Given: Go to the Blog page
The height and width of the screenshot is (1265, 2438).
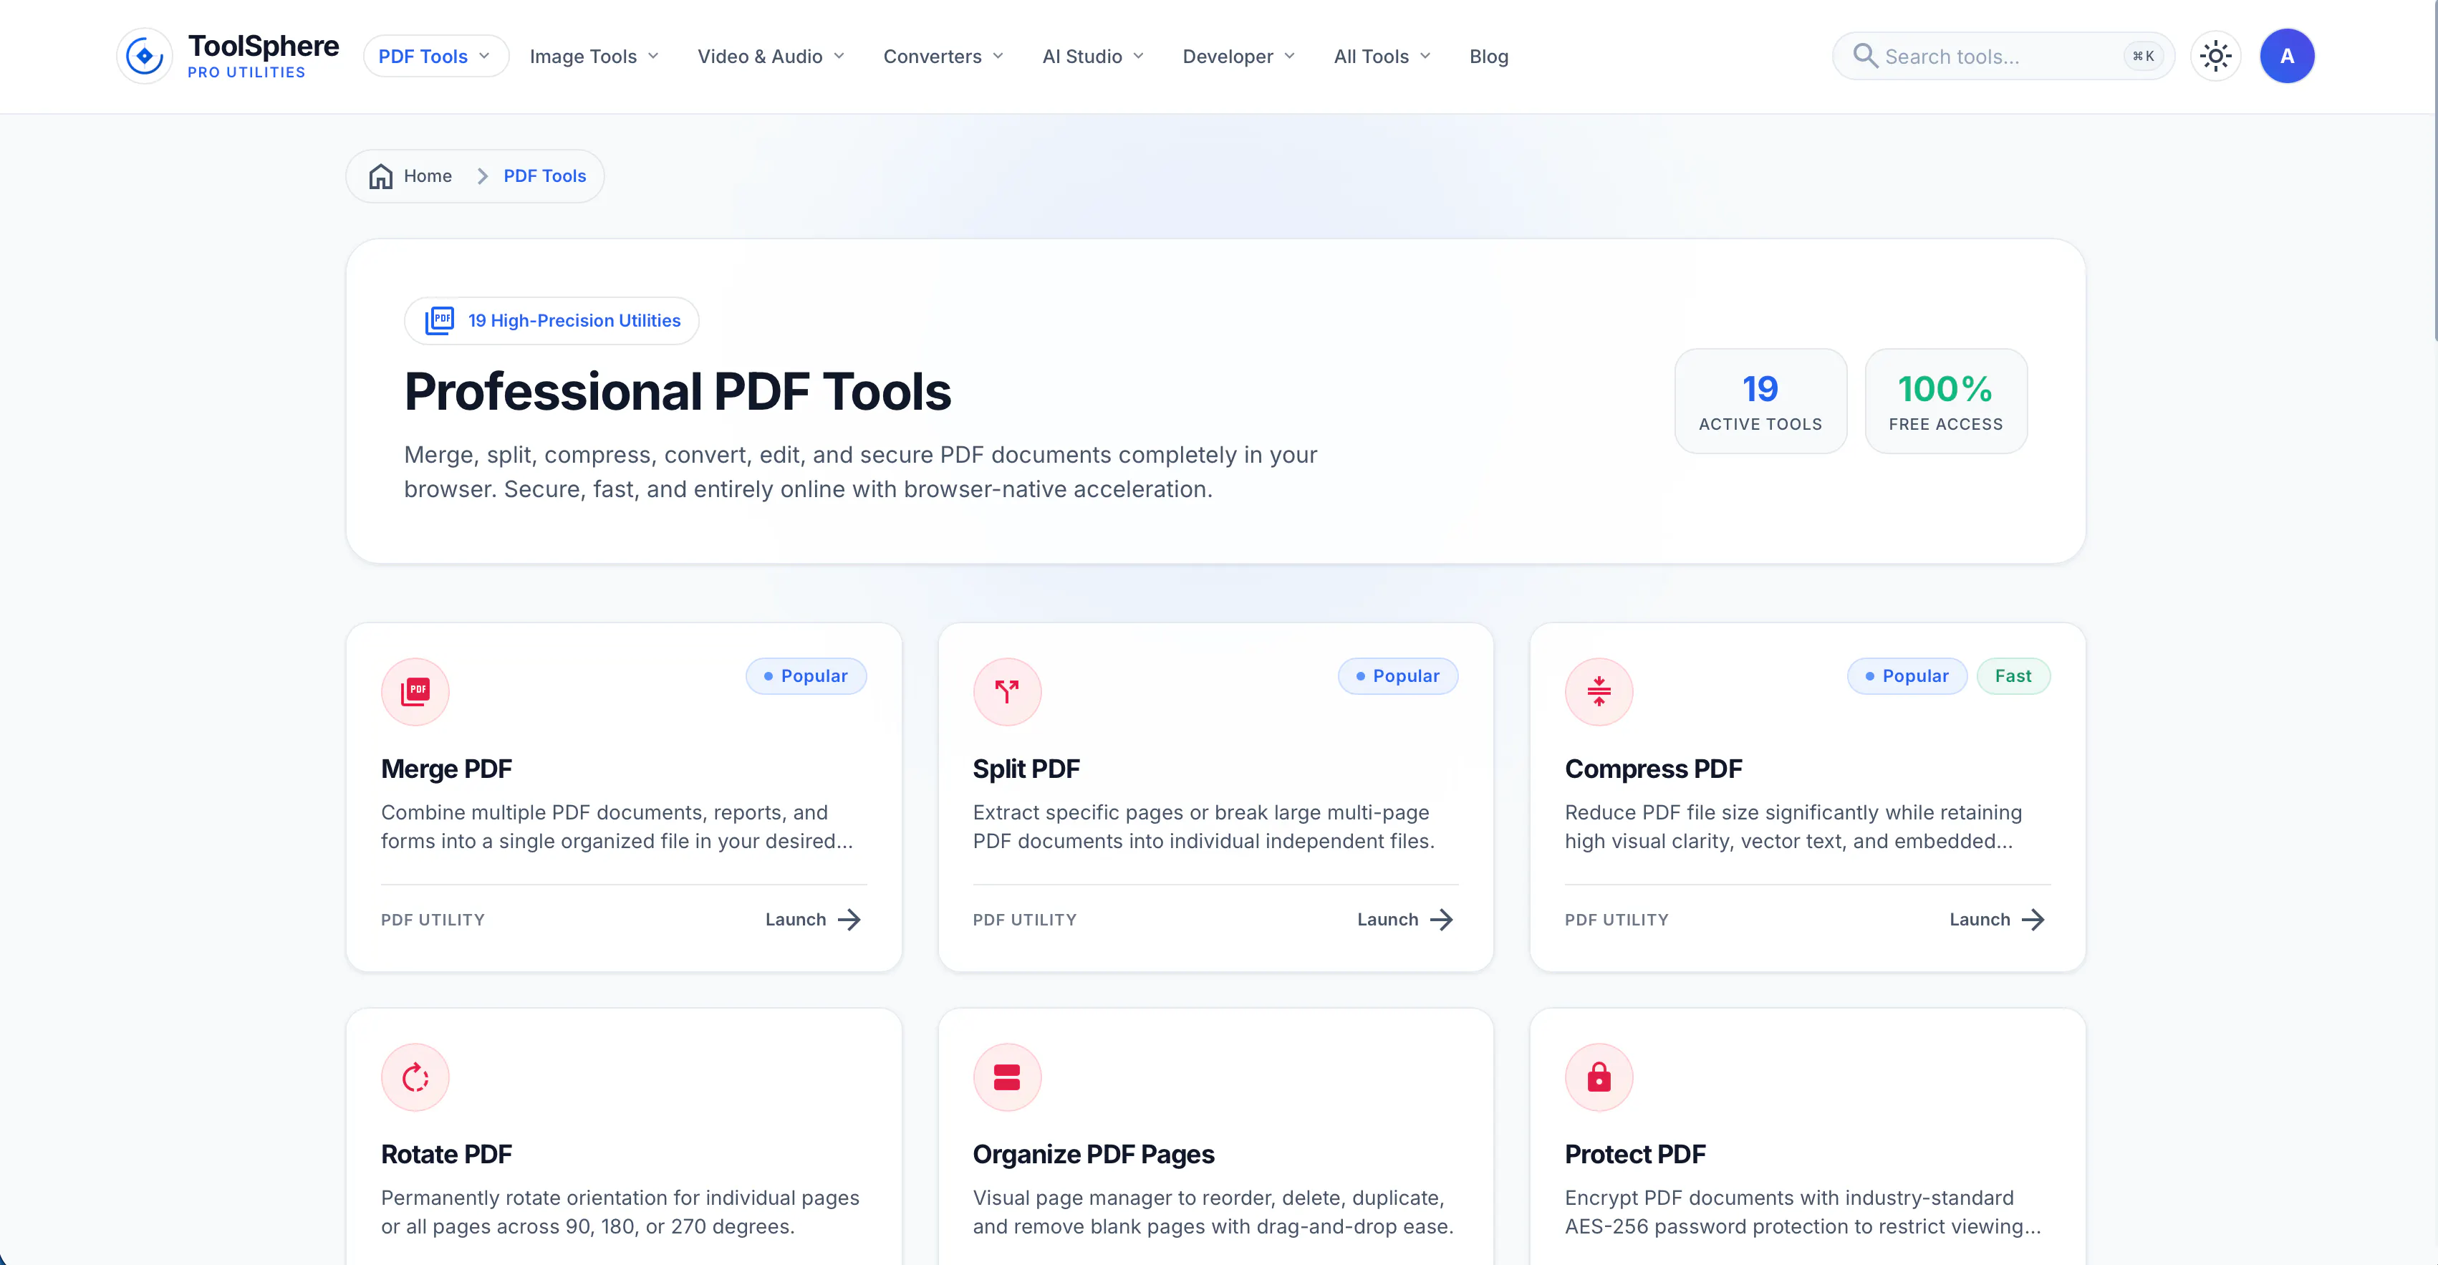Looking at the screenshot, I should click(x=1488, y=56).
